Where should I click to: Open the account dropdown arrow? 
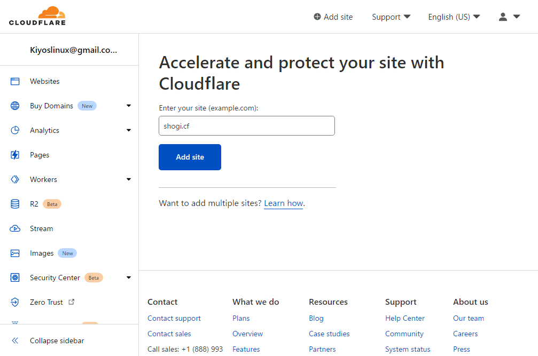[x=517, y=17]
